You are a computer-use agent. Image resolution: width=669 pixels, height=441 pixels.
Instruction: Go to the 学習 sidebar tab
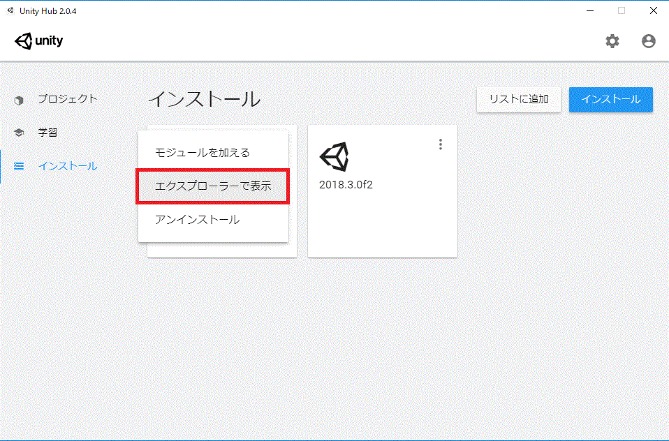point(47,133)
